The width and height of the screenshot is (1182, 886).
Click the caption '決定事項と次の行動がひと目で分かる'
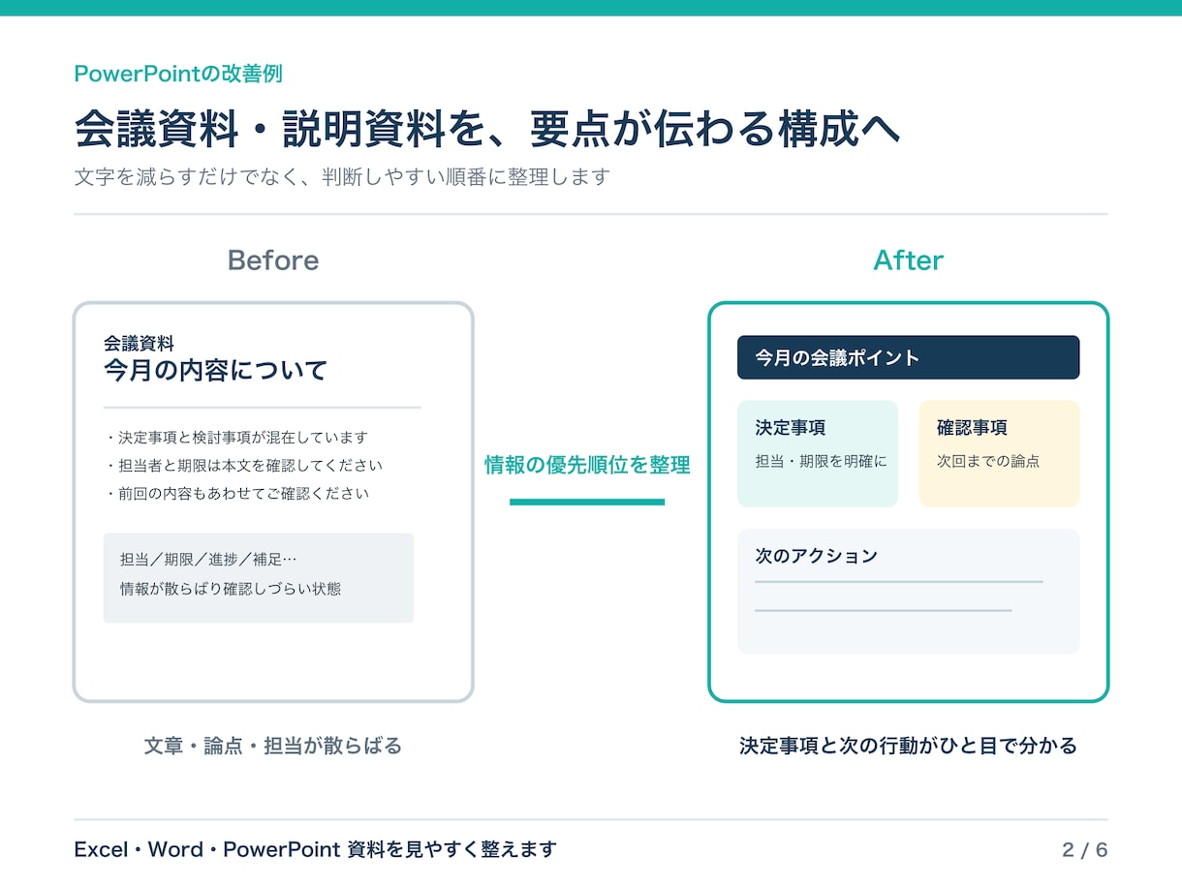tap(908, 747)
